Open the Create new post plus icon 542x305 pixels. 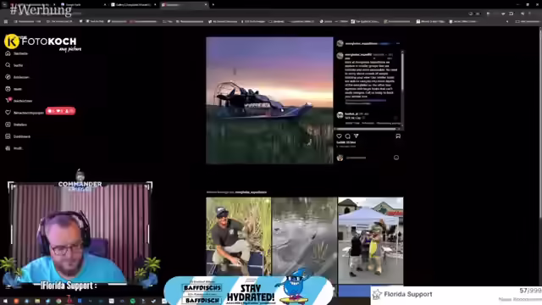(x=8, y=125)
